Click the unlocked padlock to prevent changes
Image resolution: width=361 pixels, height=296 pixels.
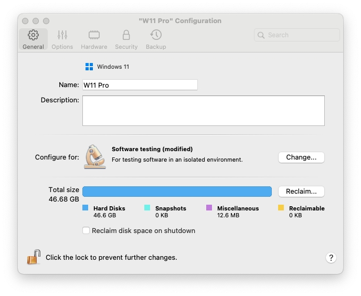point(34,257)
